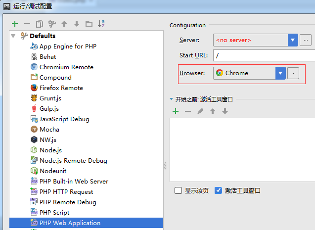The height and width of the screenshot is (230, 315).
Task: Select Chromium Remote entry
Action: point(86,67)
